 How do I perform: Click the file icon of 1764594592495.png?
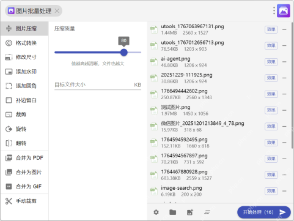point(154,143)
